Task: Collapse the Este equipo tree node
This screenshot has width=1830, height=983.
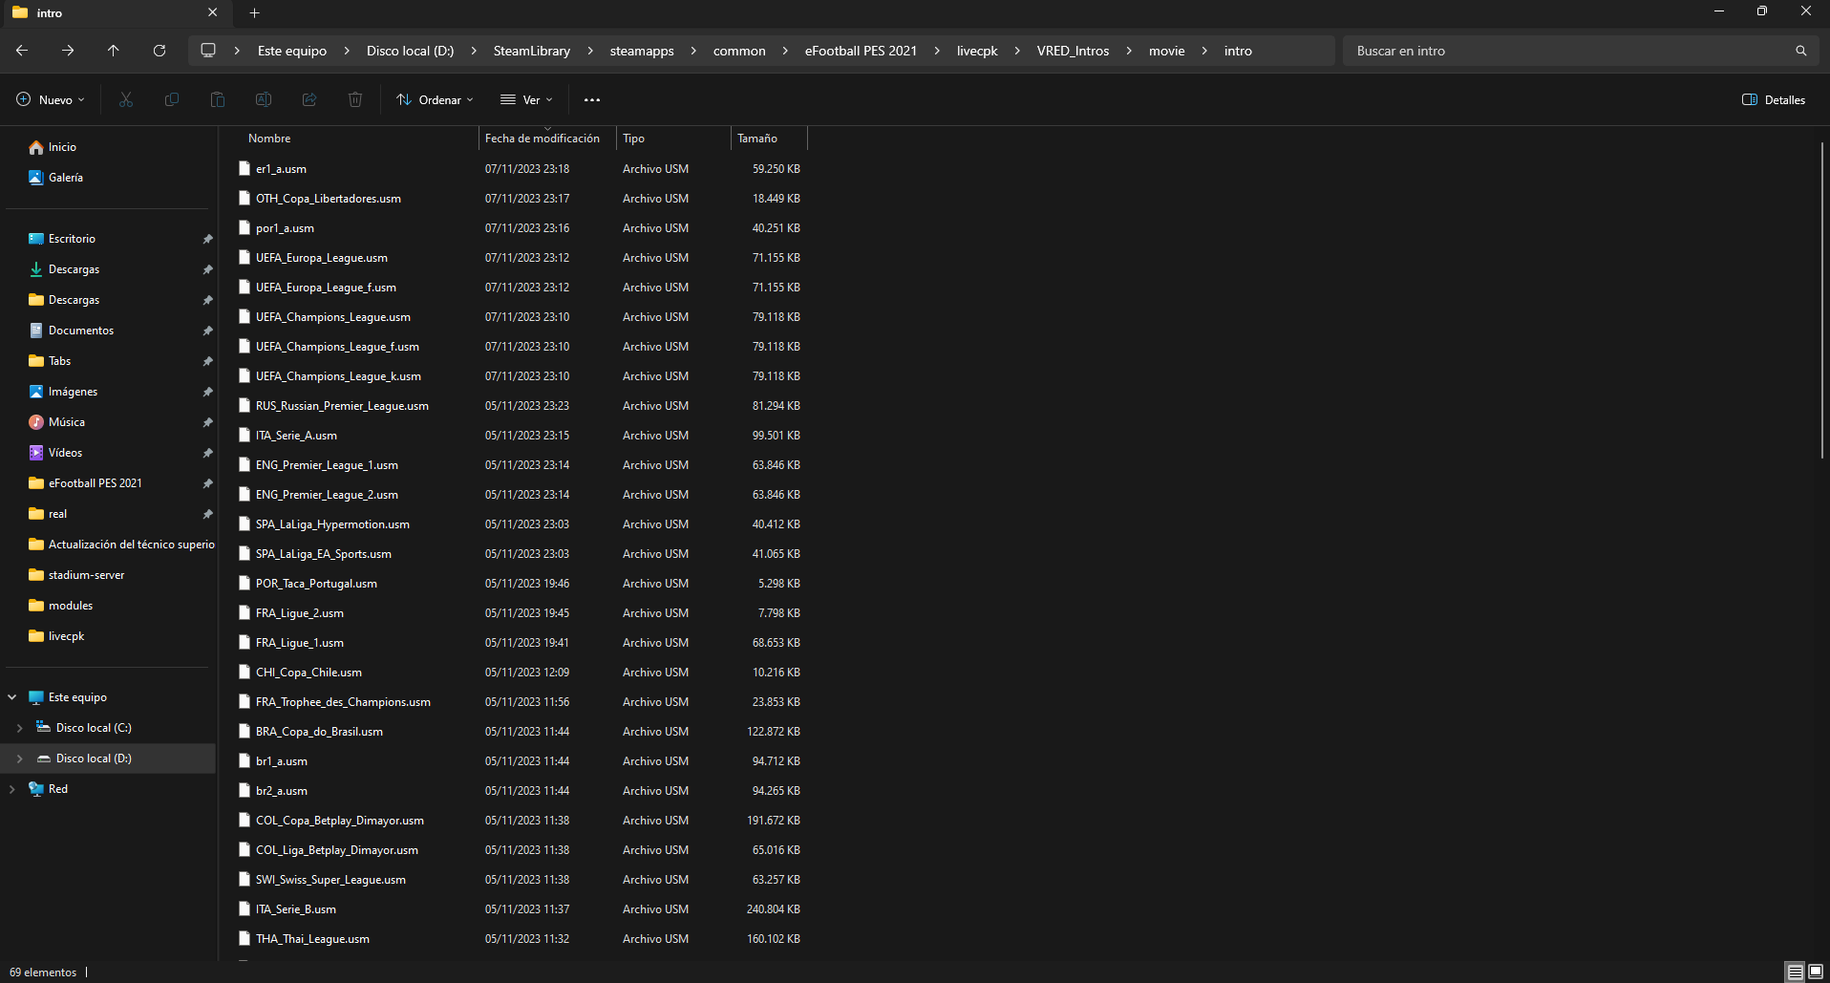Action: (x=12, y=697)
